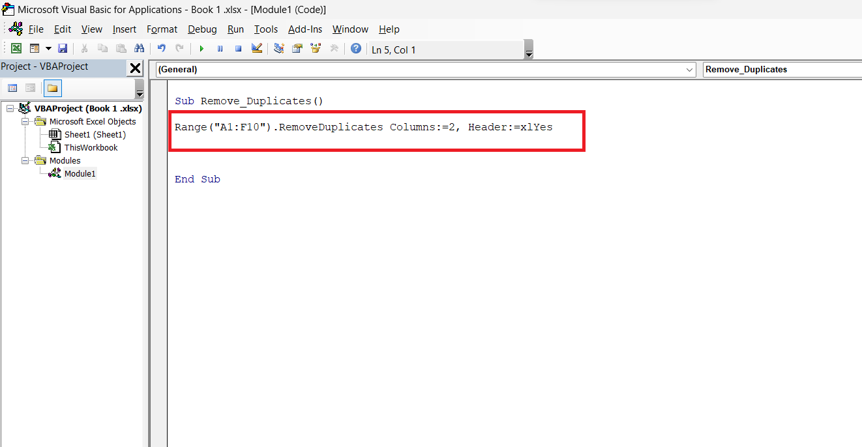Close the Project - VBAProject pane
The height and width of the screenshot is (447, 862).
(x=135, y=68)
